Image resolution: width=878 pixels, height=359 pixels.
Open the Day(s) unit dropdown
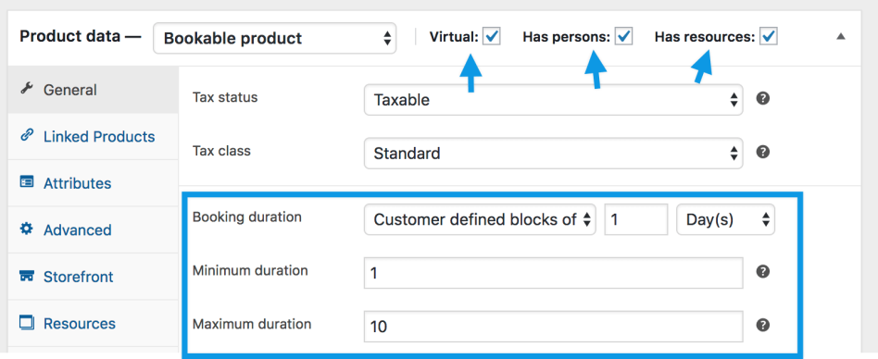726,219
